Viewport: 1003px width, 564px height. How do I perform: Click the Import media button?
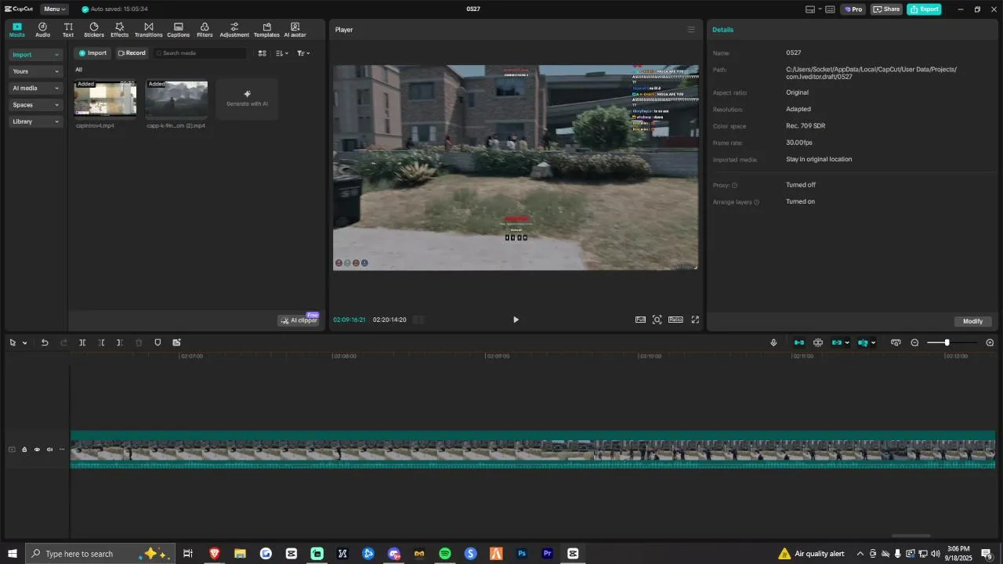92,53
